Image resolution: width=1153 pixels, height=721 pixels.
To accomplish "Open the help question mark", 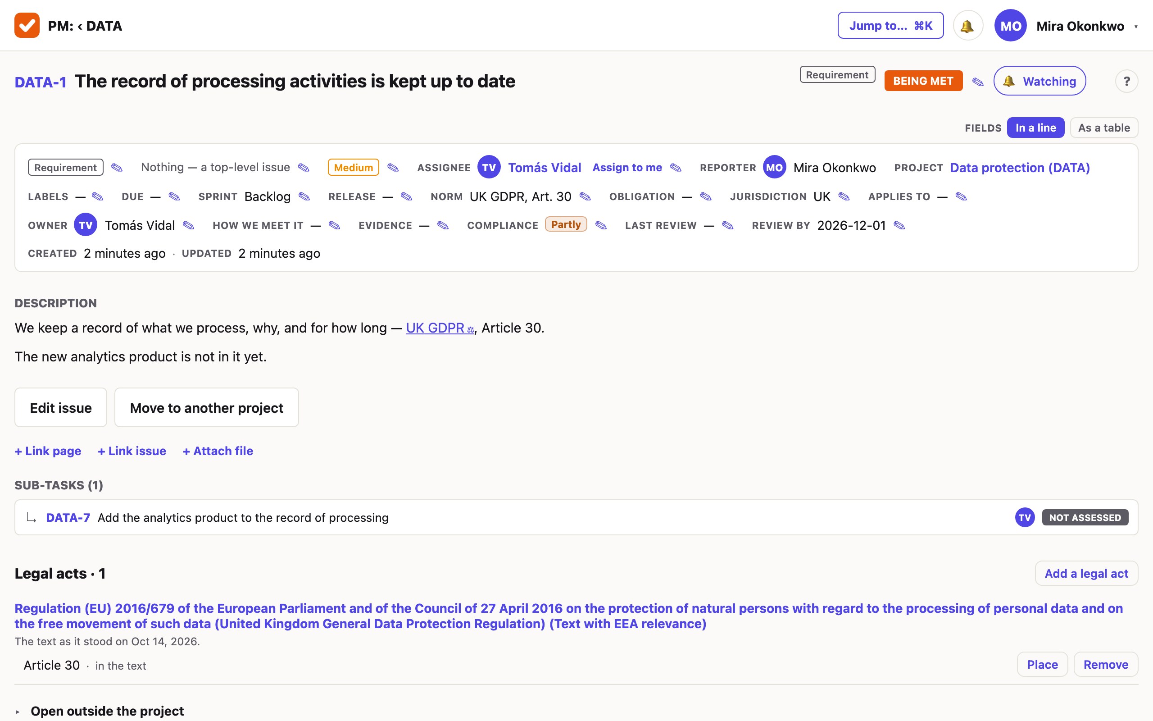I will (x=1126, y=82).
